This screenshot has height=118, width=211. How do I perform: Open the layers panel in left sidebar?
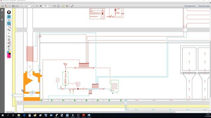coord(2,20)
